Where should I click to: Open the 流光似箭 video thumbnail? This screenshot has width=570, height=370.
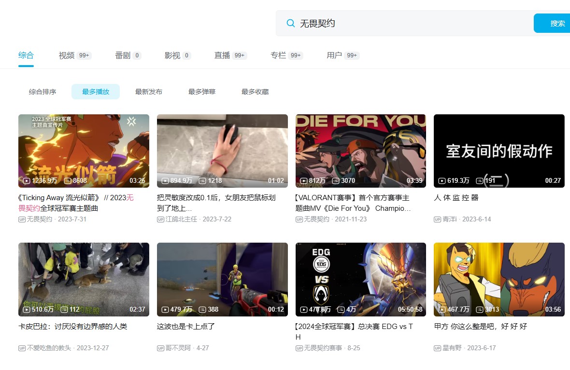pos(84,151)
